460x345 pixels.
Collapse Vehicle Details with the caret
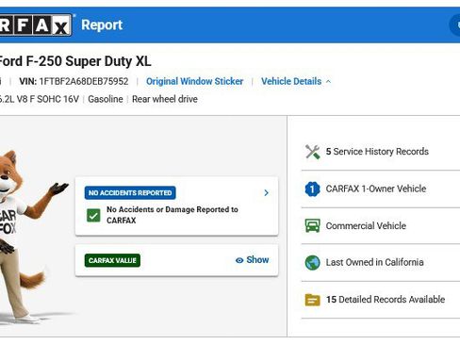click(x=328, y=82)
